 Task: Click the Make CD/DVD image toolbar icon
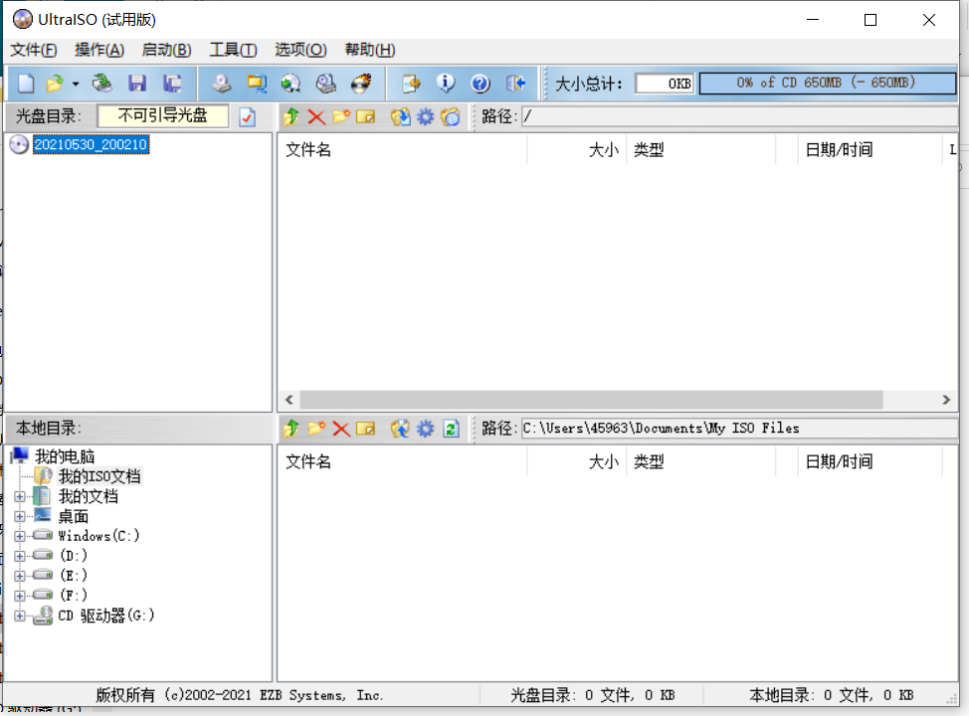point(221,84)
